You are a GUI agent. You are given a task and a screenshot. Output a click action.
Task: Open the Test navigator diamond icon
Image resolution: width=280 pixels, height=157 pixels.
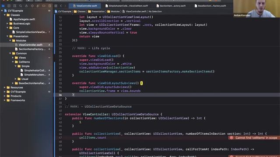click(32, 6)
